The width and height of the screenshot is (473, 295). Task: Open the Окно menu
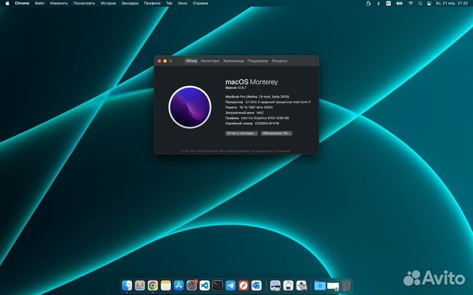pos(183,3)
